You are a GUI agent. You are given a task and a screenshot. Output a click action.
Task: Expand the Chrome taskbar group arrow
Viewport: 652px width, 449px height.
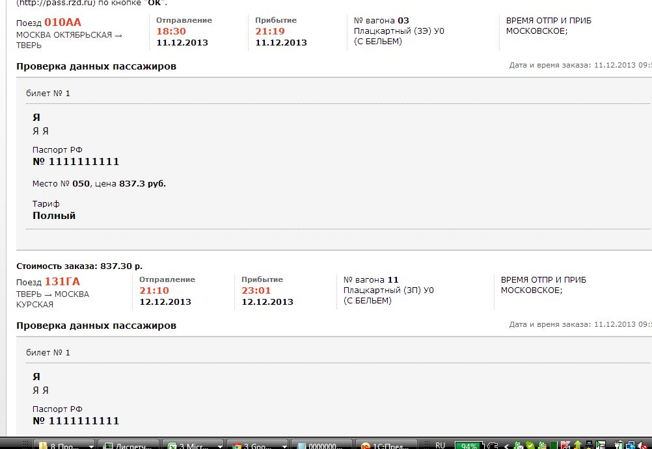pyautogui.click(x=284, y=446)
